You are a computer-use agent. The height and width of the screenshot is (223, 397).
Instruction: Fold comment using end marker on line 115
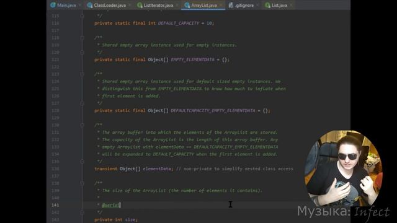click(83, 16)
